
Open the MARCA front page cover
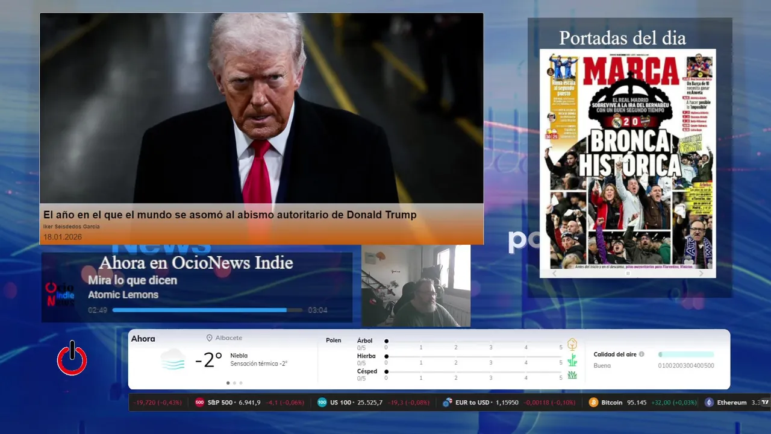[x=628, y=159]
